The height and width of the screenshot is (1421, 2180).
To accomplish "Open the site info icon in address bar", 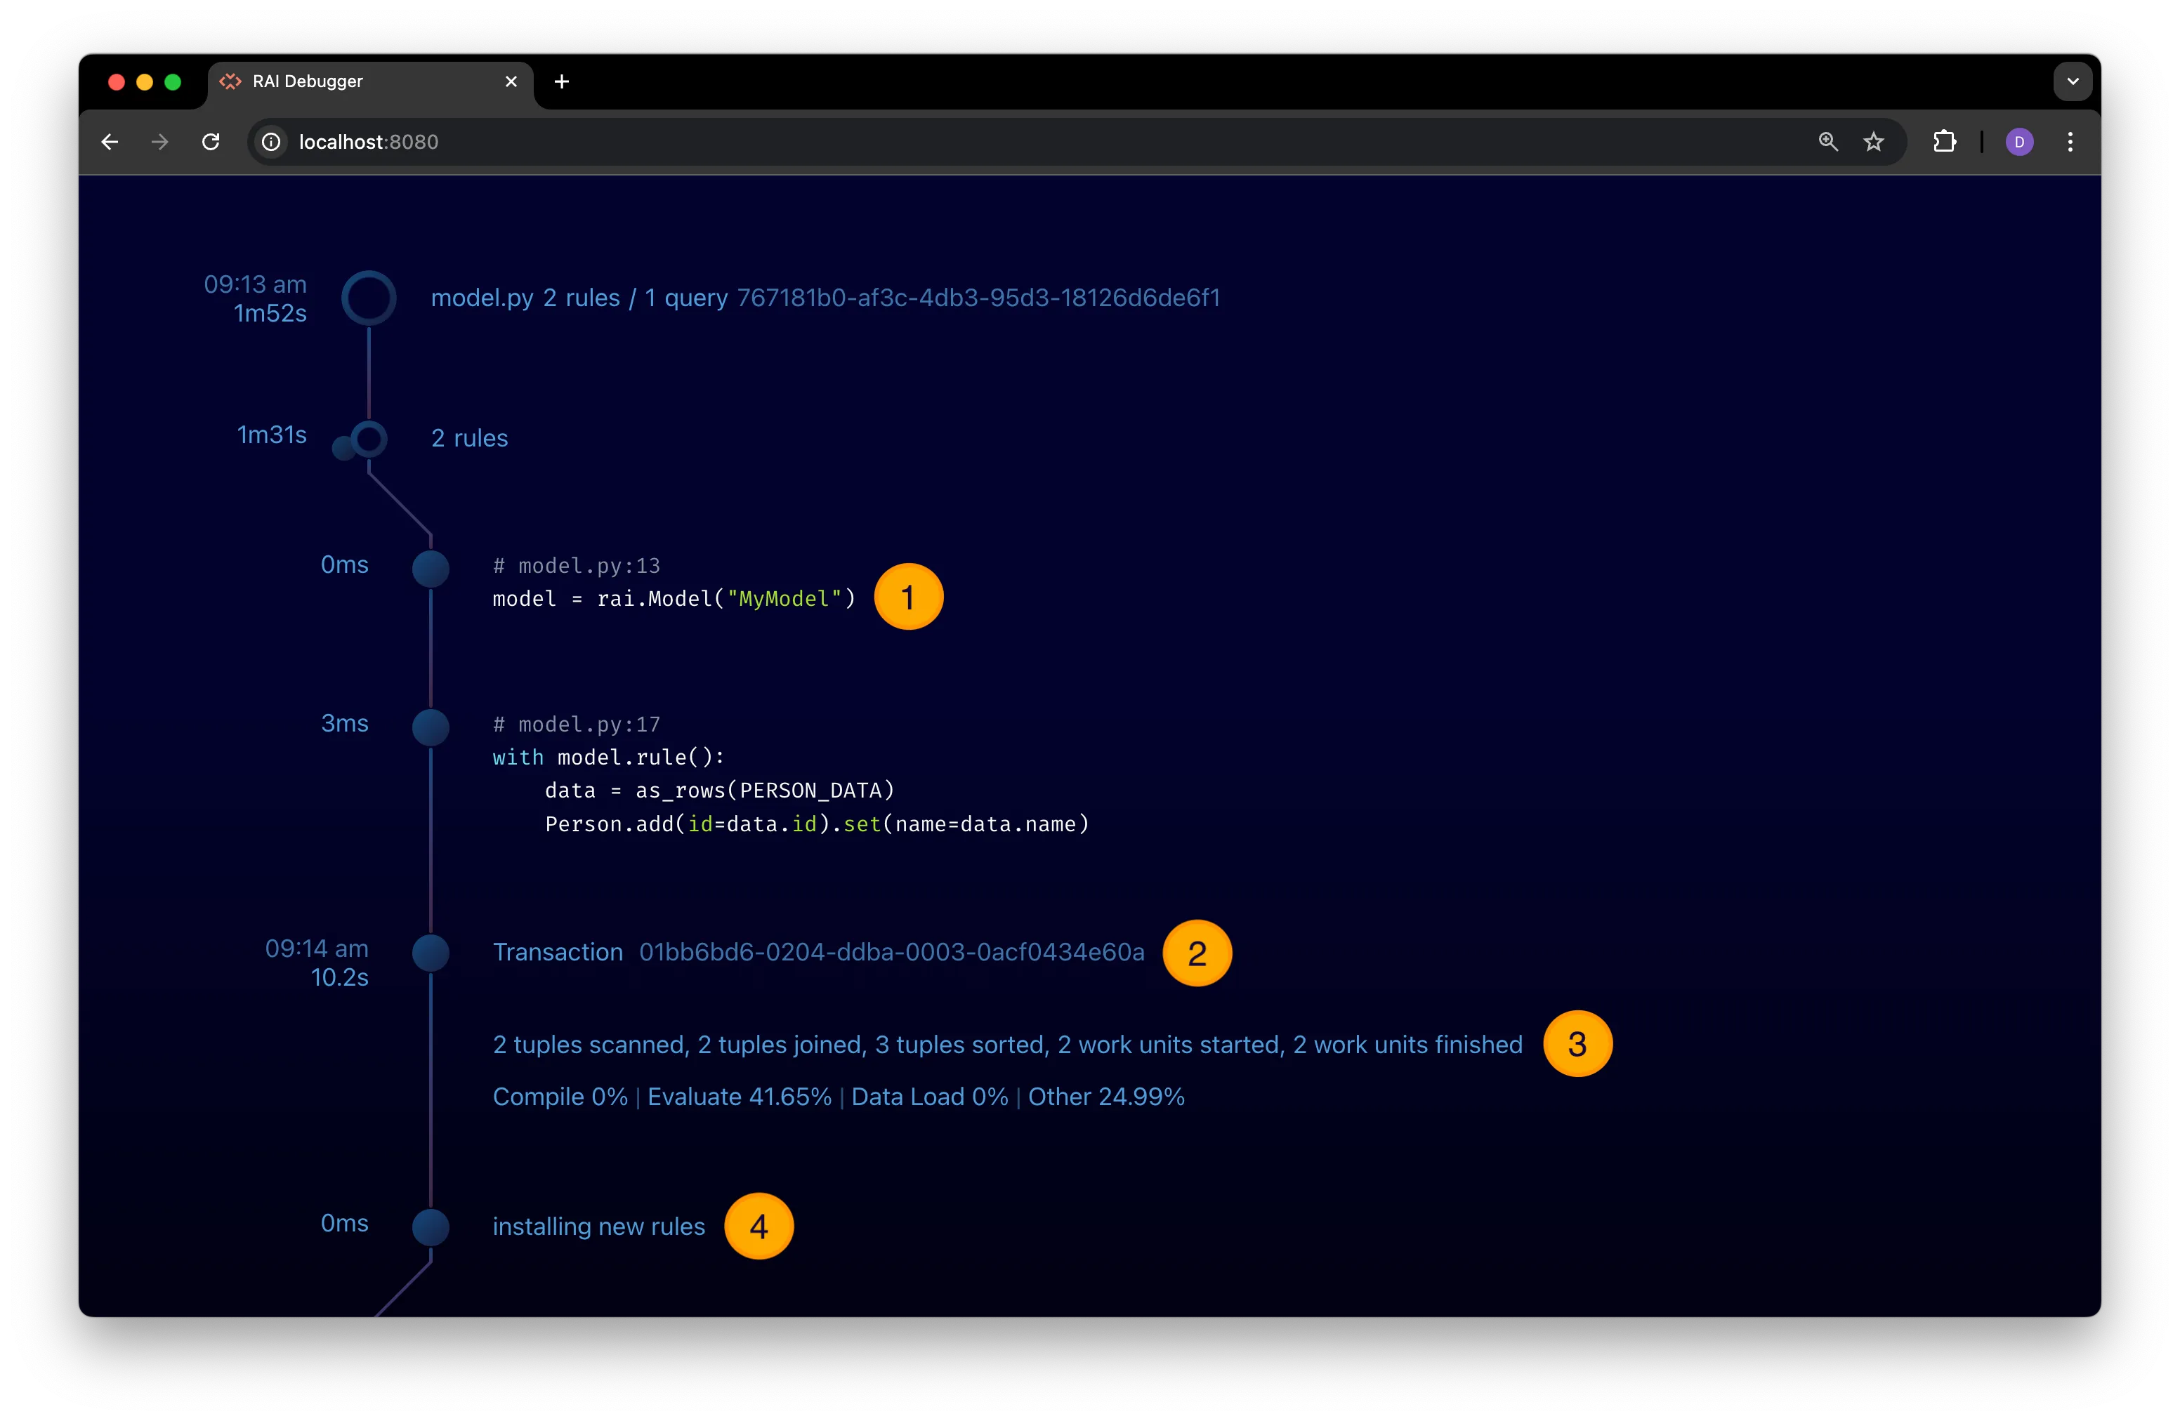I will pyautogui.click(x=271, y=142).
